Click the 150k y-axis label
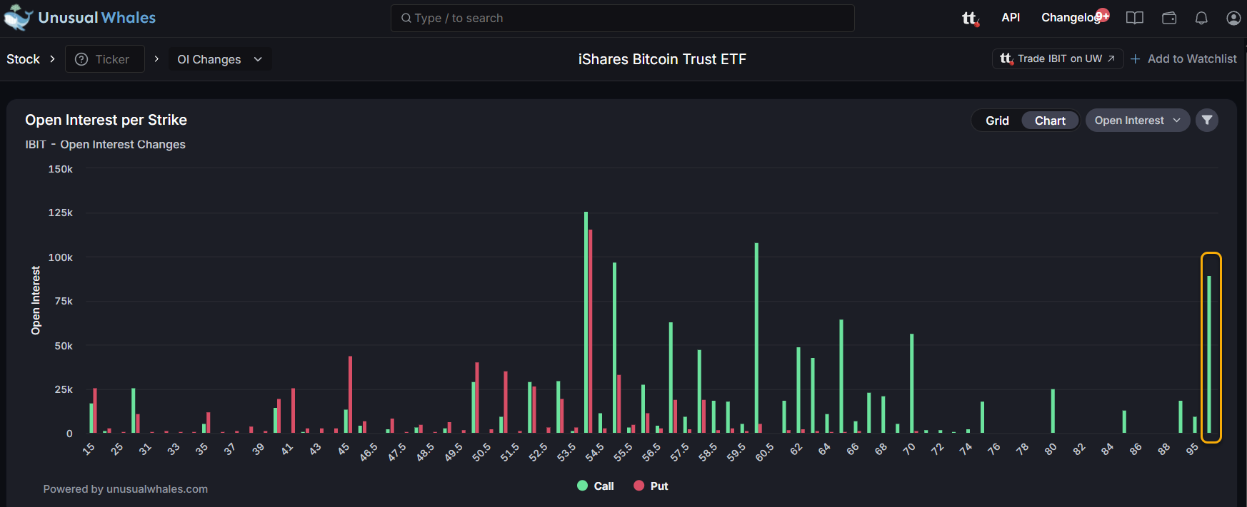1247x507 pixels. pyautogui.click(x=61, y=169)
